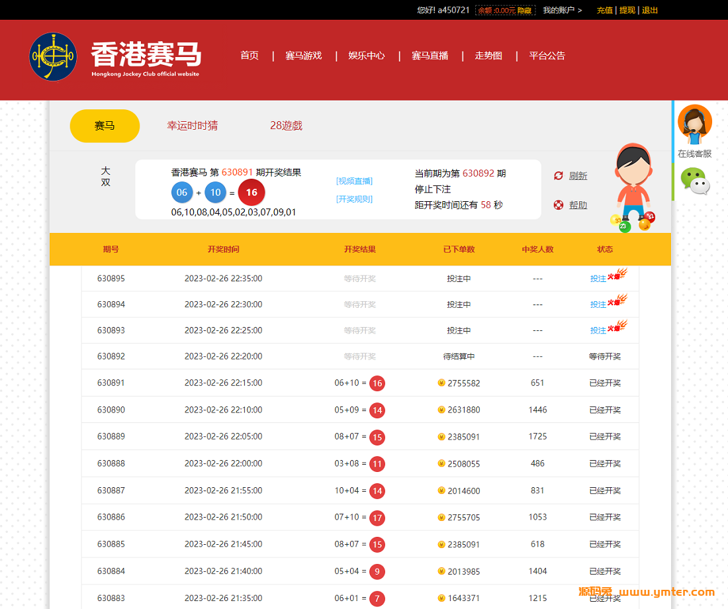
Task: Click the refresh arrows icon
Action: pos(559,175)
